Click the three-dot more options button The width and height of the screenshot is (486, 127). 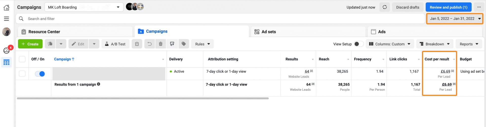(x=479, y=7)
